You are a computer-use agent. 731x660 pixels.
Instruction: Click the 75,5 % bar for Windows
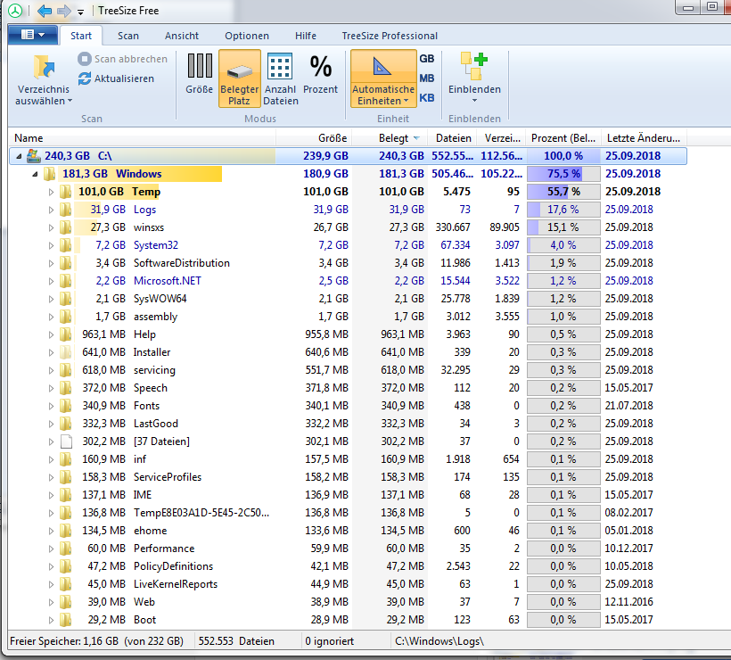[x=563, y=174]
